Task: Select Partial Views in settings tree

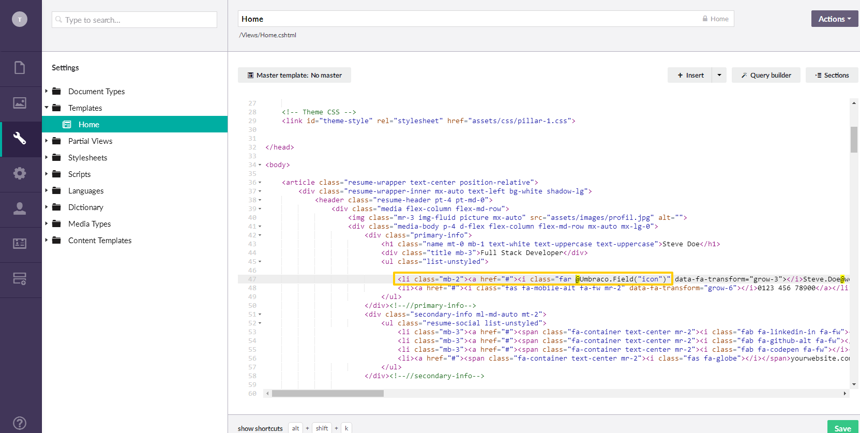Action: (x=90, y=141)
